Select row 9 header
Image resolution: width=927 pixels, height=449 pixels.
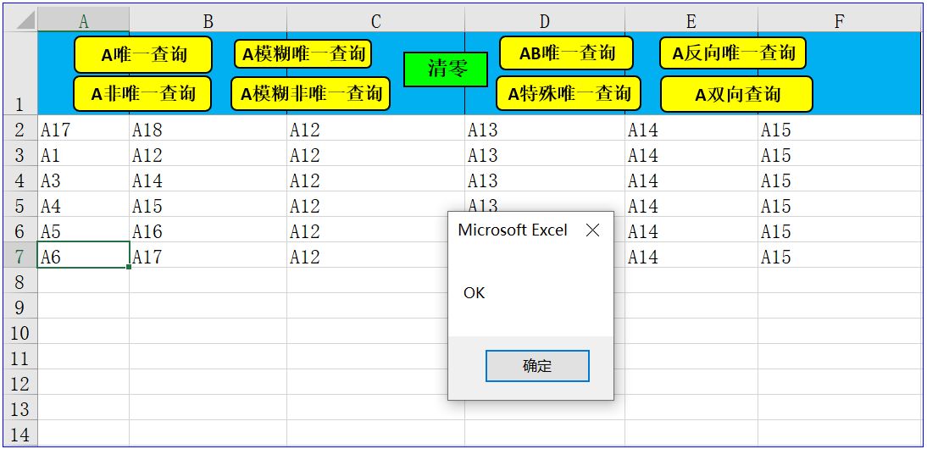20,306
